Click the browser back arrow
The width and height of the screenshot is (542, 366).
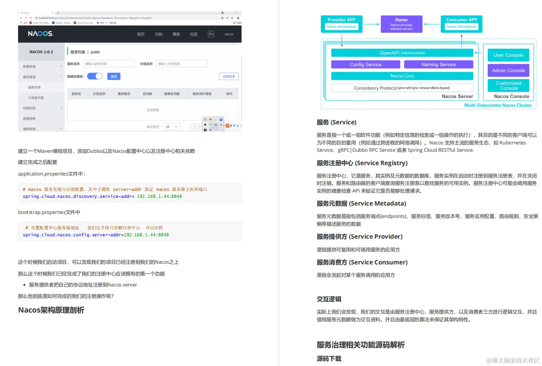(x=21, y=18)
